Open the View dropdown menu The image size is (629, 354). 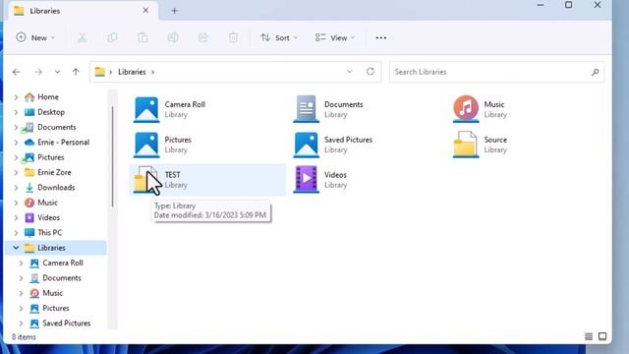coord(335,37)
